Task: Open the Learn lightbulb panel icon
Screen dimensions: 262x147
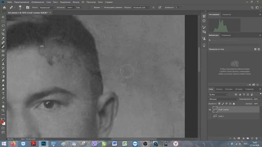Action: click(204, 45)
